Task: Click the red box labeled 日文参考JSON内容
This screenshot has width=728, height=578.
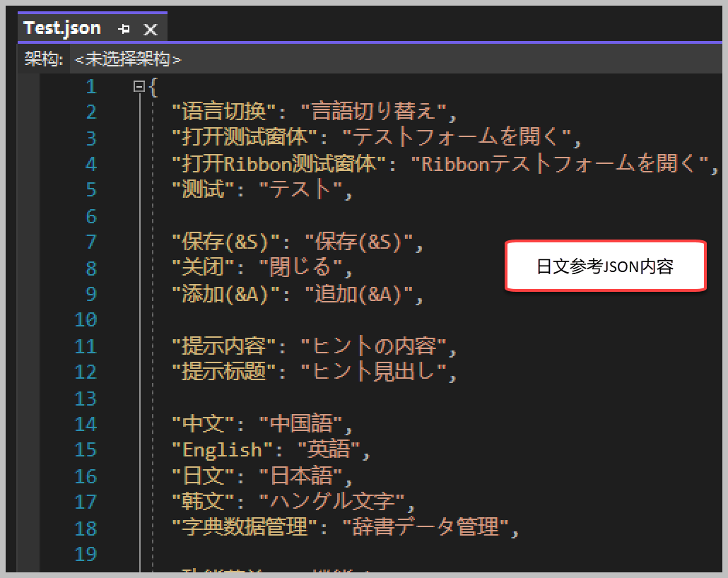Action: (x=605, y=266)
